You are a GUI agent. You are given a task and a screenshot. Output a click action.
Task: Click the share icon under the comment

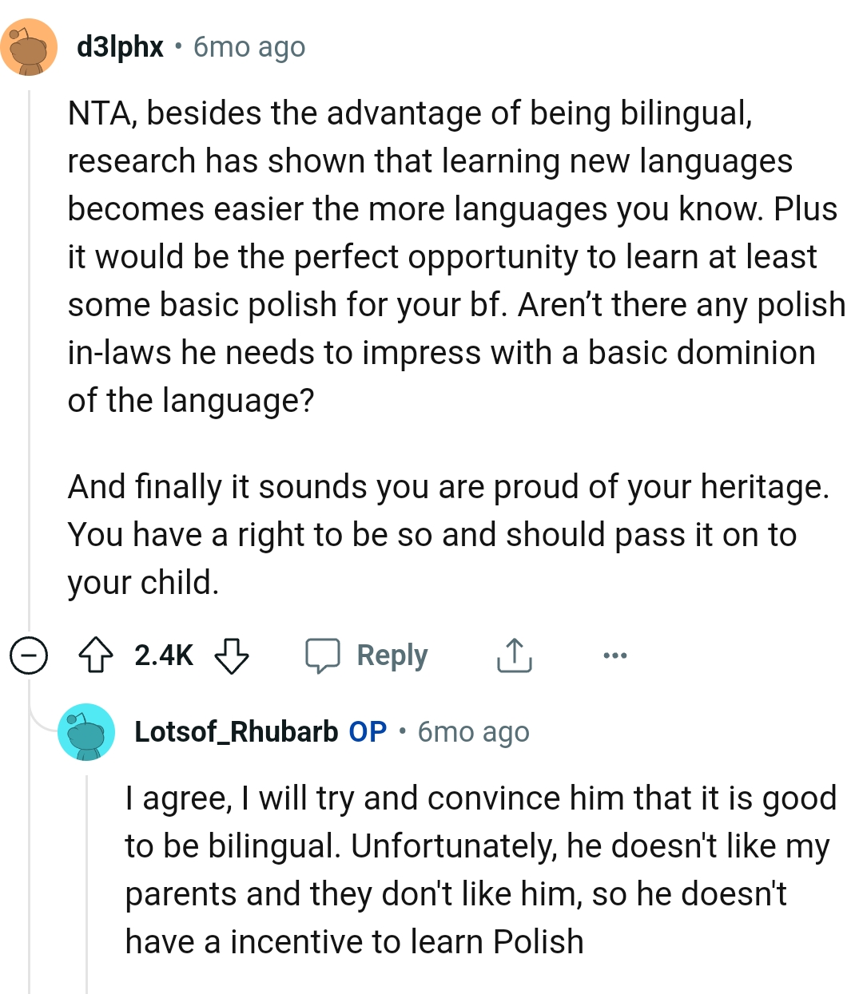click(514, 655)
